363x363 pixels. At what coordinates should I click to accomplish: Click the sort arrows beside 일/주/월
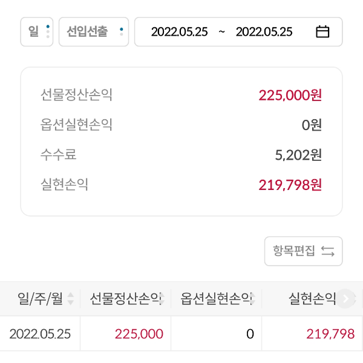[x=71, y=298]
